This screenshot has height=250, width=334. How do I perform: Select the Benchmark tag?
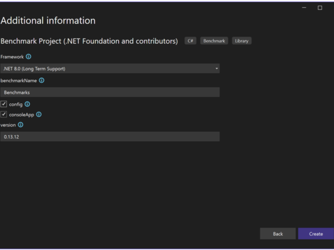[x=214, y=41]
